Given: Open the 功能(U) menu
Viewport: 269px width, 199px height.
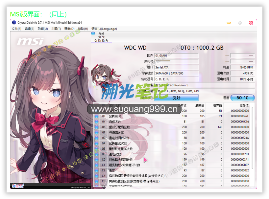Looking at the screenshot, I should tap(42, 29).
